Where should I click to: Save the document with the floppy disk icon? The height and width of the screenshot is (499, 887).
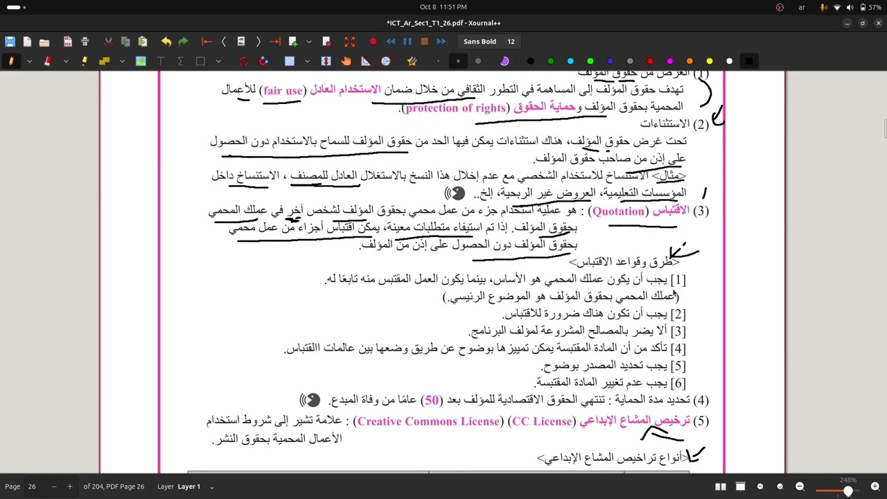pyautogui.click(x=10, y=42)
